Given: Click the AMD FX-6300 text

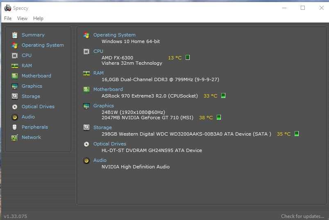Looking at the screenshot, I should (117, 58).
